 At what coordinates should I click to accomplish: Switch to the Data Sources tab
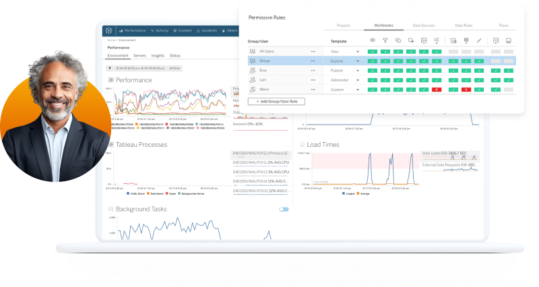[x=422, y=26]
